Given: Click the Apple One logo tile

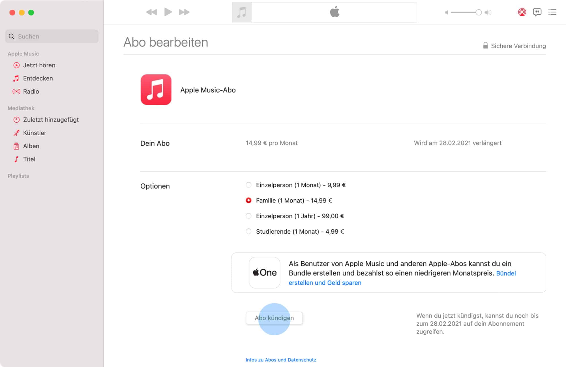Looking at the screenshot, I should [x=265, y=273].
